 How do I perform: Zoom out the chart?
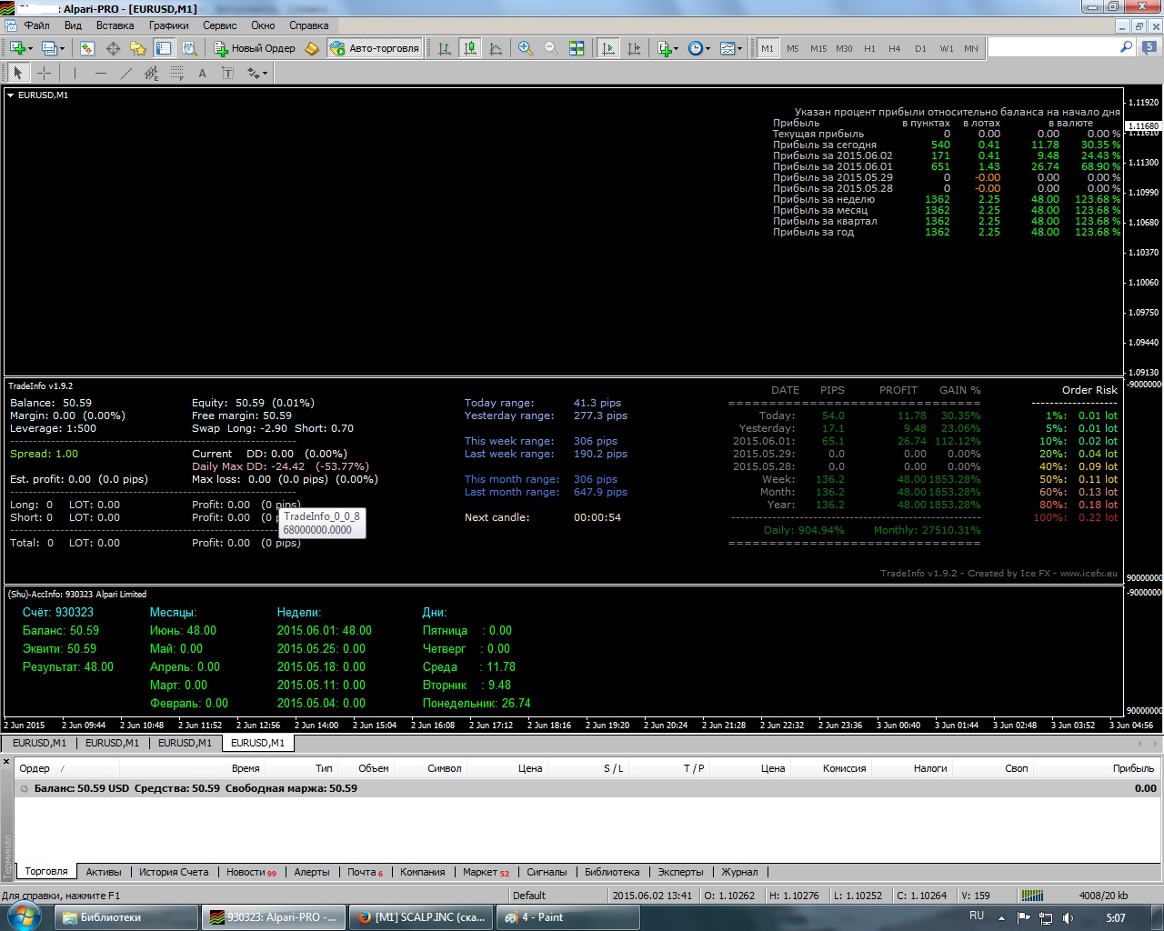[x=551, y=48]
